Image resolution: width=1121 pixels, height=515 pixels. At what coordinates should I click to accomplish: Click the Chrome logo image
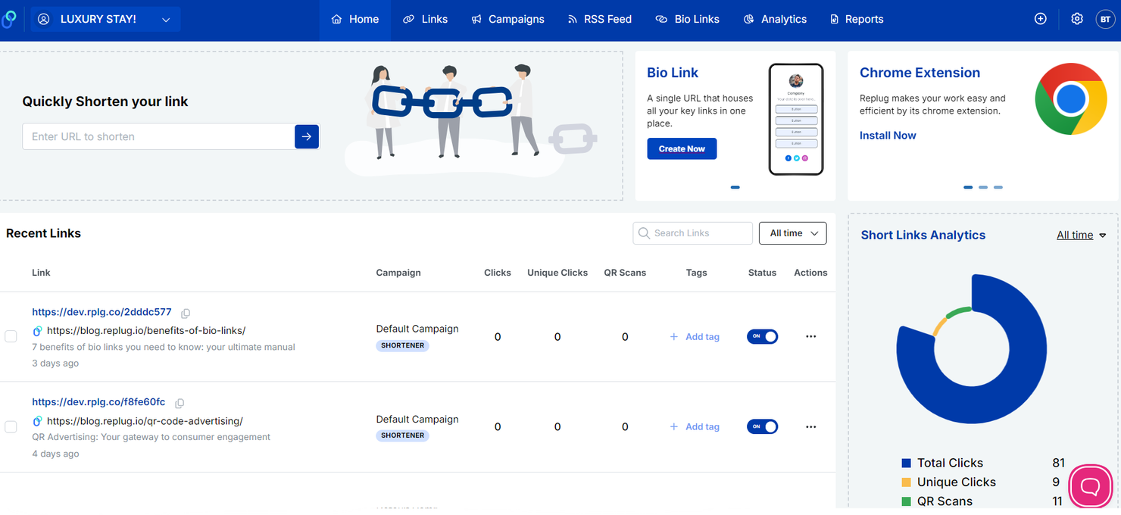(1071, 99)
